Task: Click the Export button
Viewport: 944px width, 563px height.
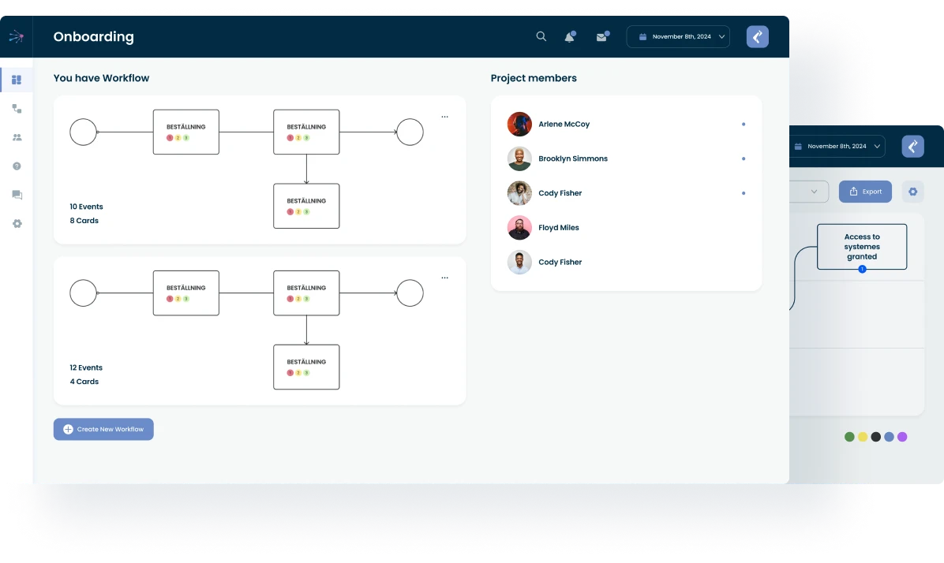Action: coord(865,192)
